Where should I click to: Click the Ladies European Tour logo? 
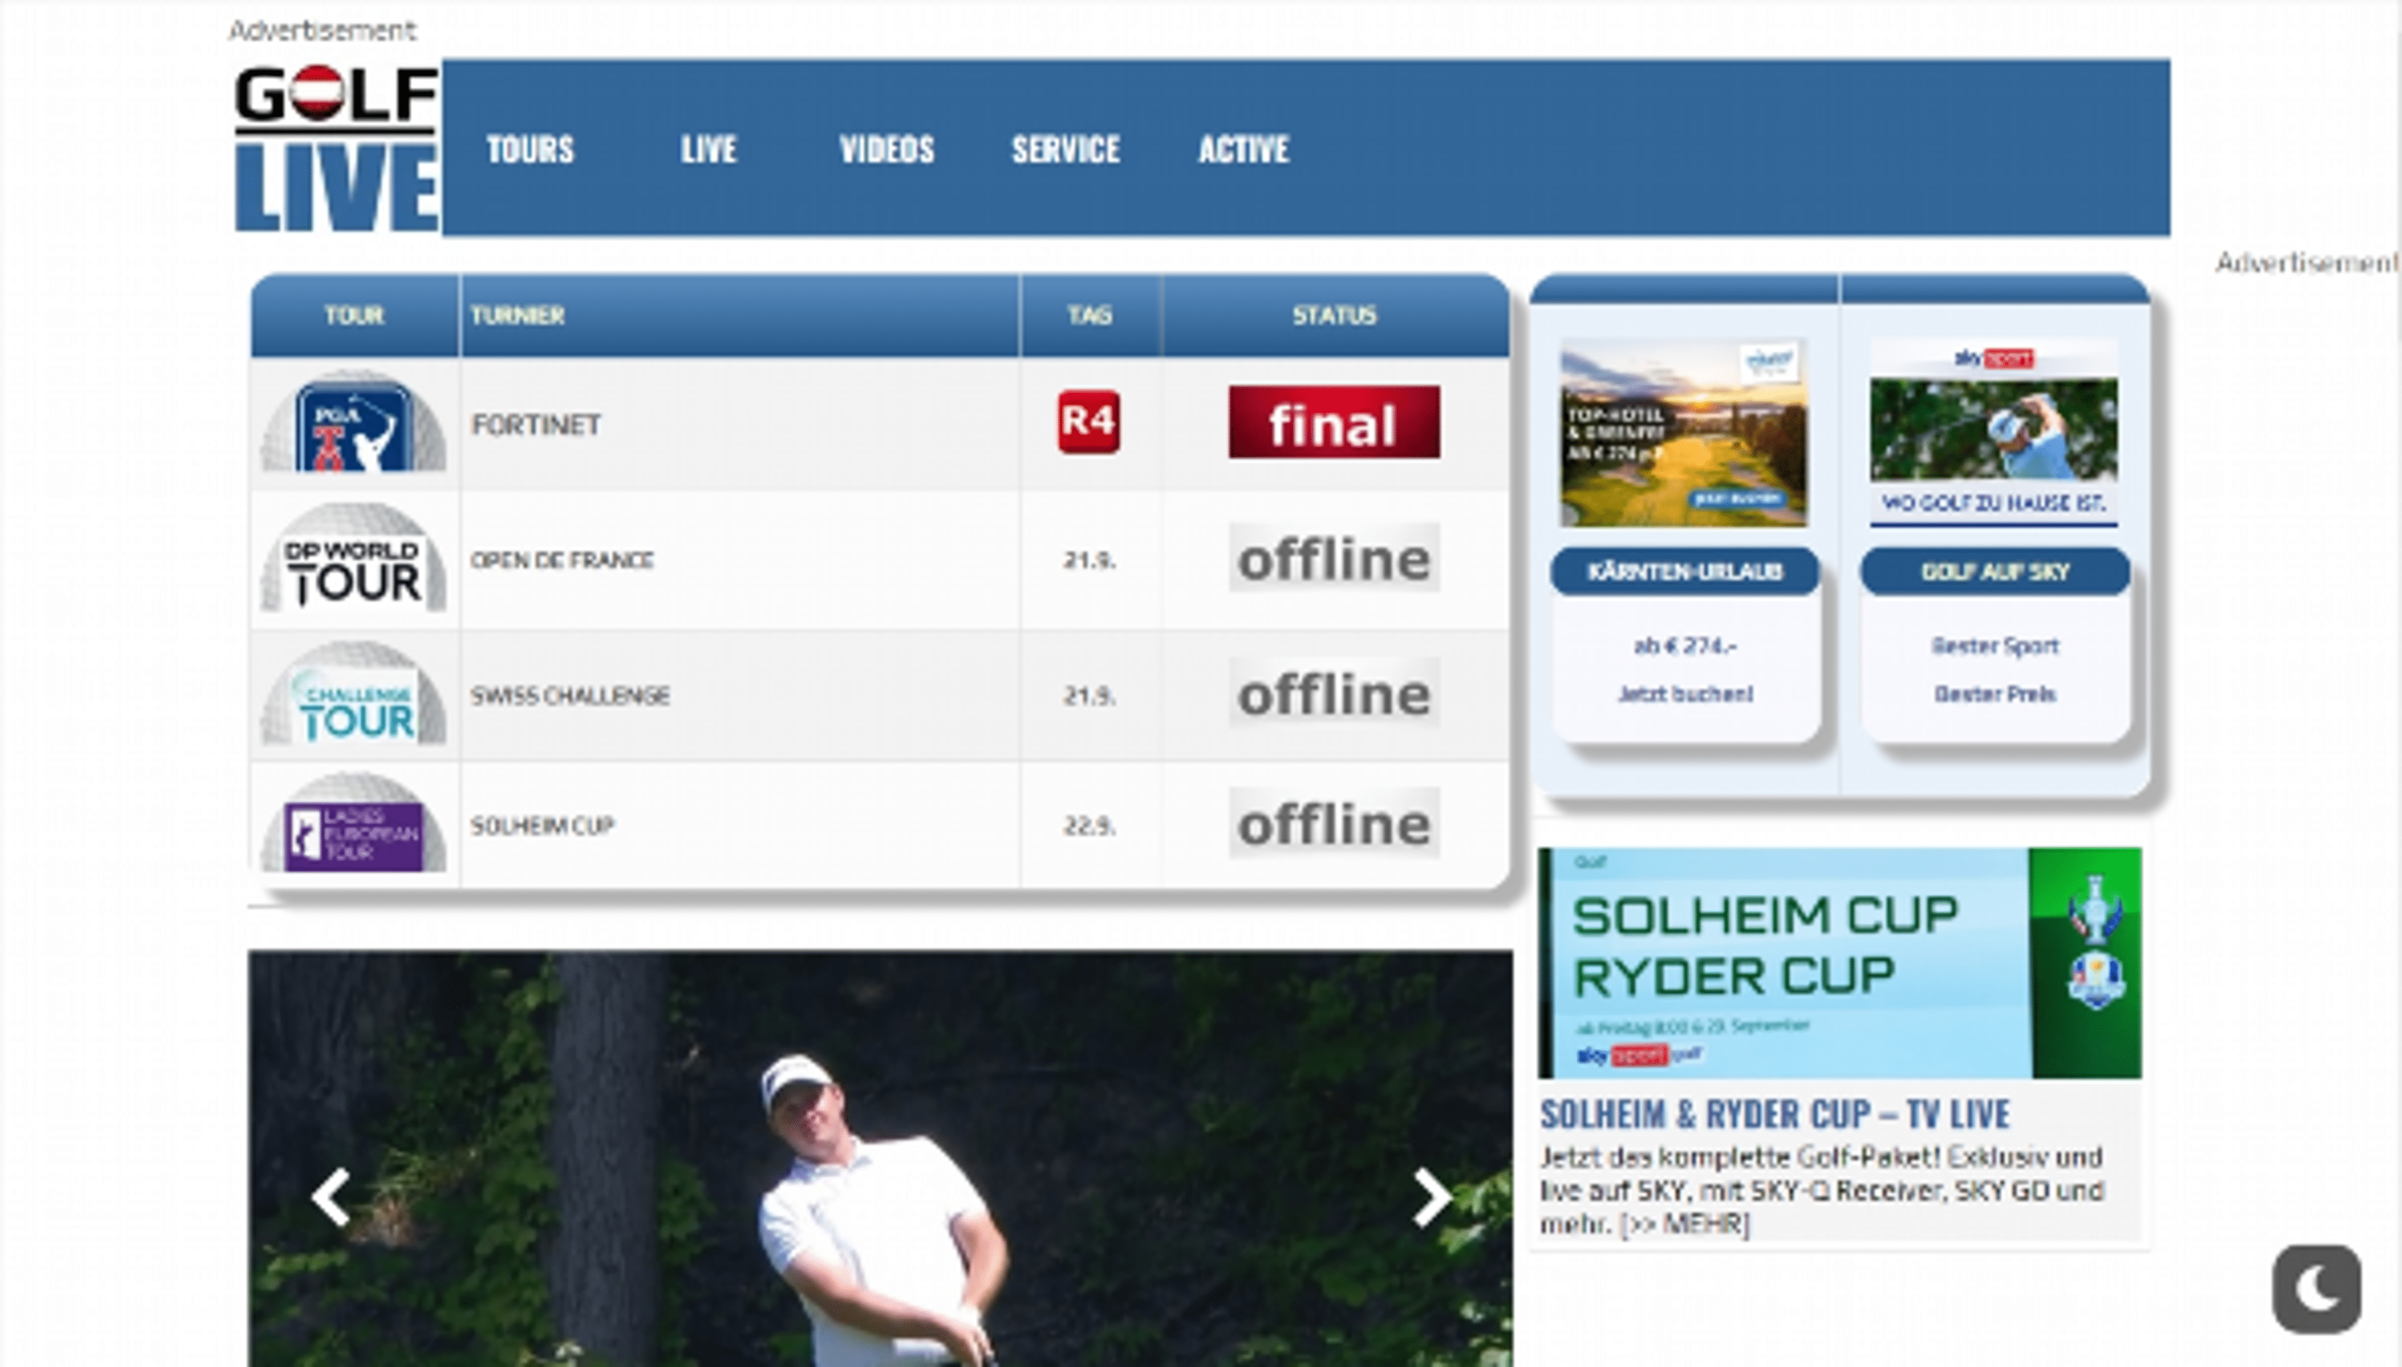tap(352, 826)
